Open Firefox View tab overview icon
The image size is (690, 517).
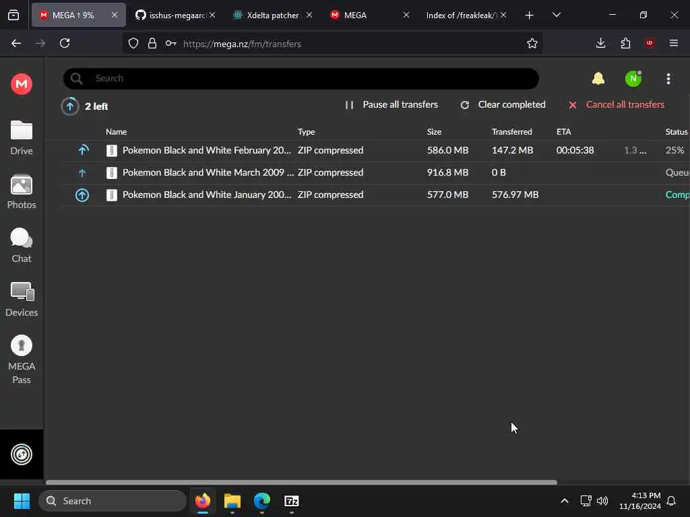click(13, 15)
